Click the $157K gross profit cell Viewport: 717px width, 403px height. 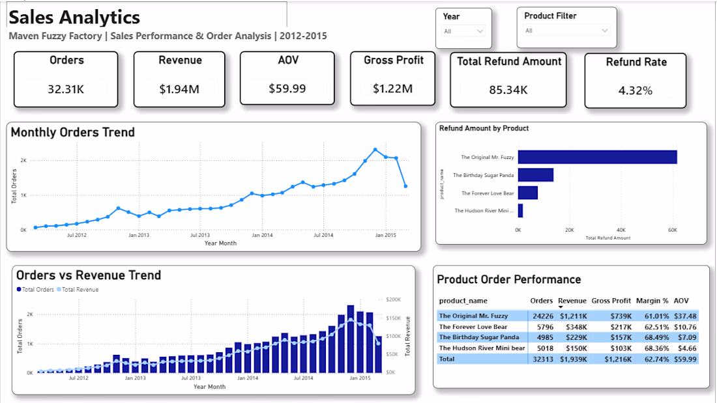(621, 337)
